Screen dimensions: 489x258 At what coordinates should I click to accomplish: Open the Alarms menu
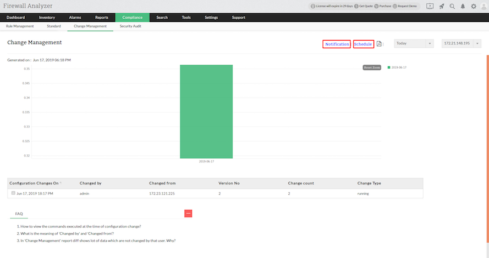pyautogui.click(x=75, y=18)
